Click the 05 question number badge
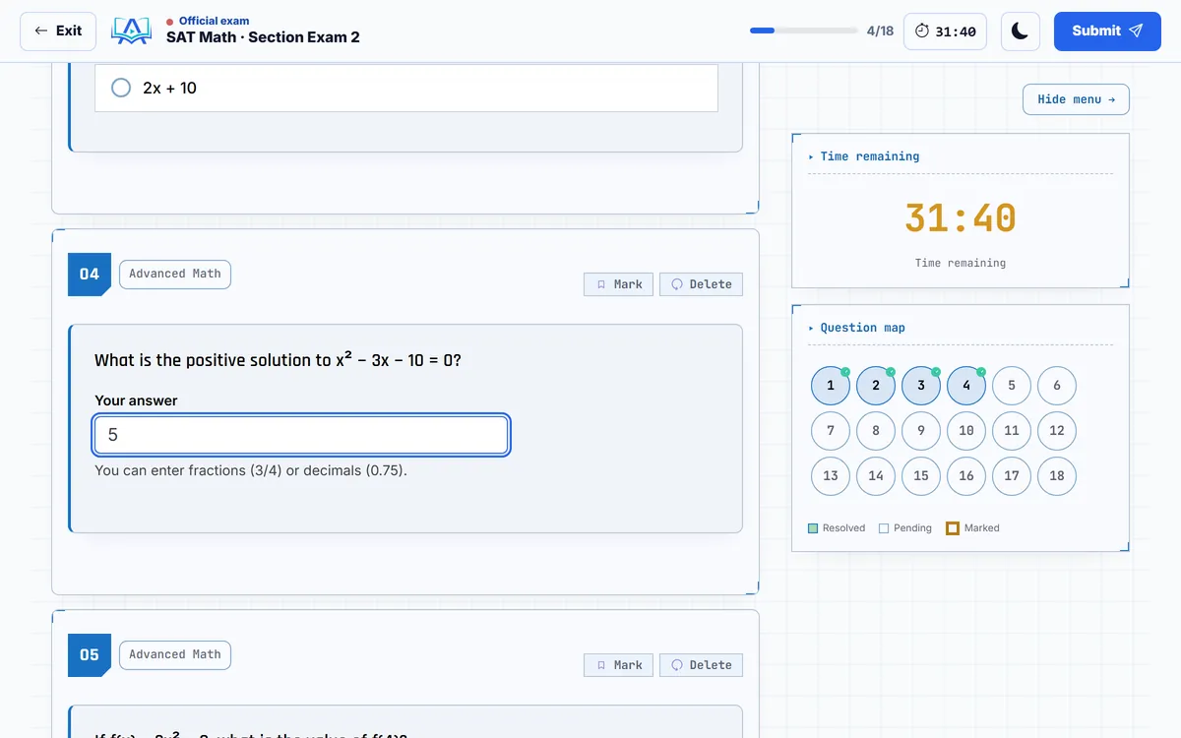1181x738 pixels. click(x=90, y=655)
